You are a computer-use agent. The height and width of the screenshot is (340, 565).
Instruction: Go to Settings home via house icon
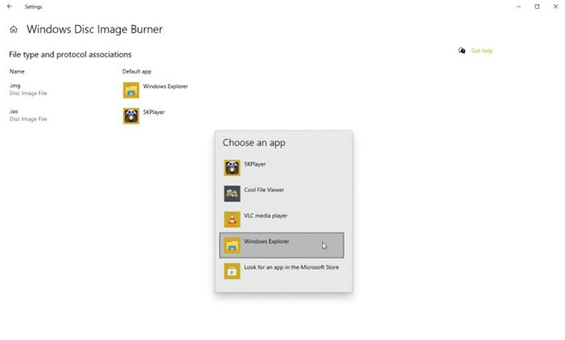pyautogui.click(x=14, y=30)
